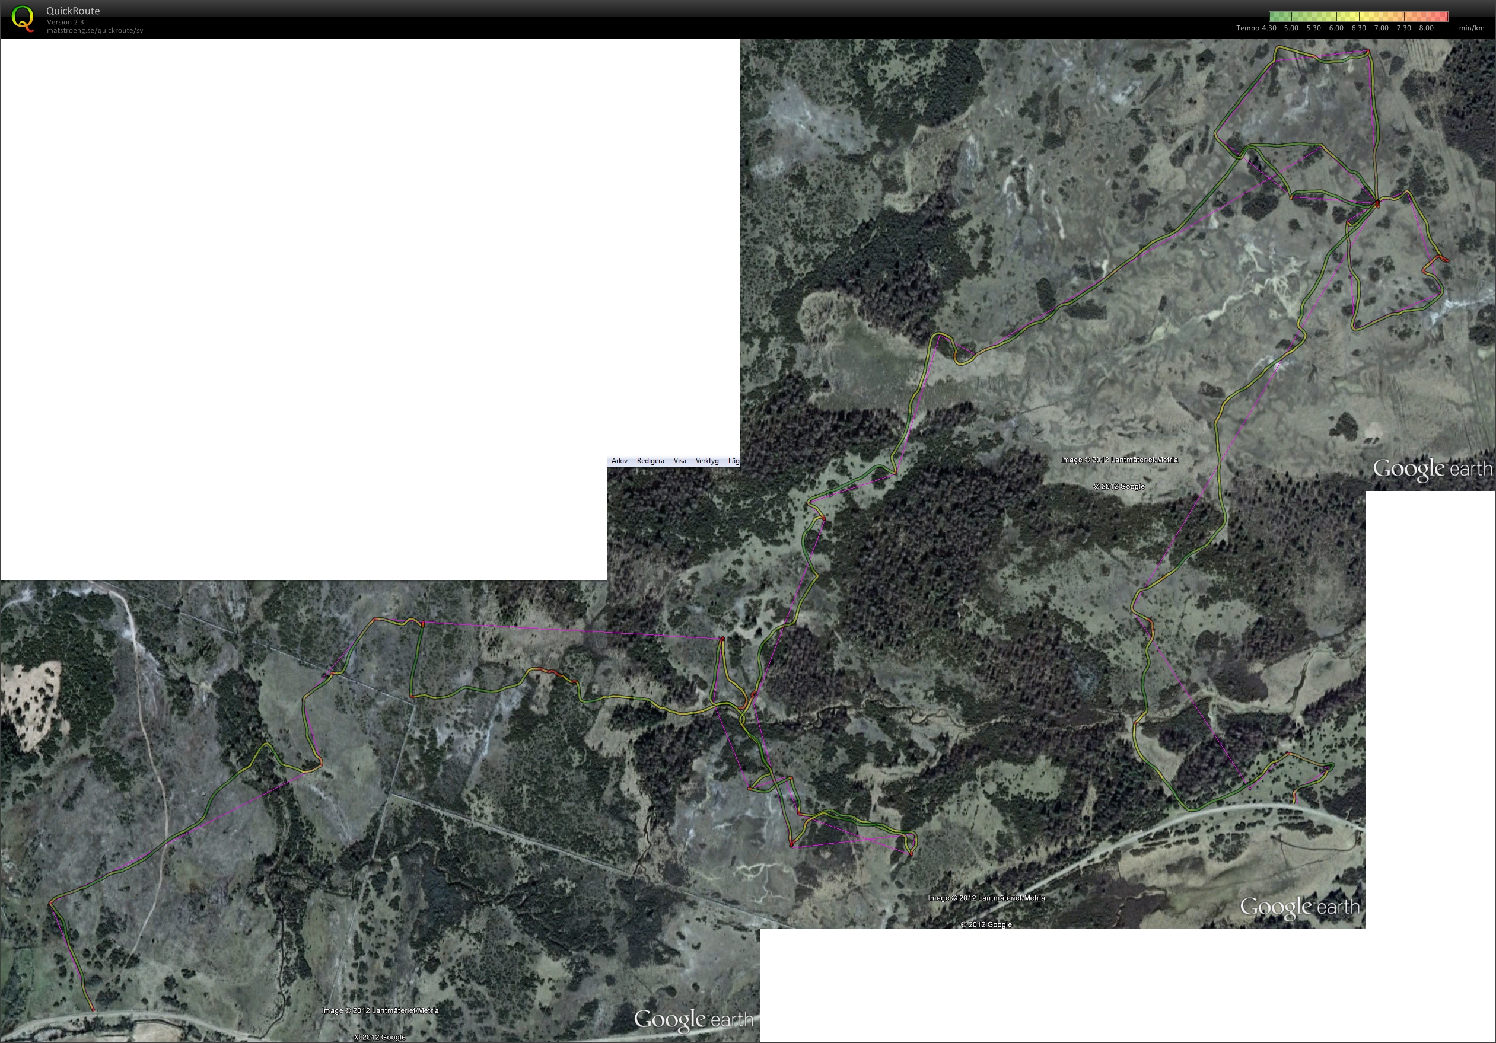Click the Tempo 4.30 legend label

coord(1256,28)
